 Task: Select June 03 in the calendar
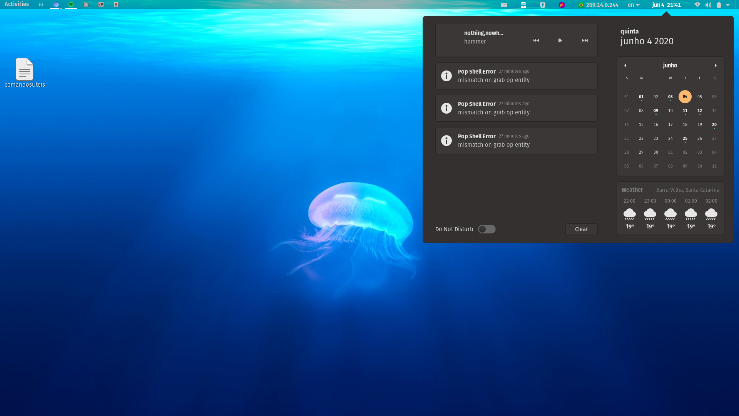click(x=670, y=97)
